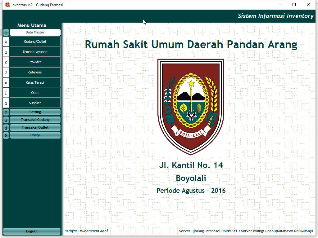The height and width of the screenshot is (238, 318).
Task: Click the 'Menu Utama' sidebar heading
Action: [x=32, y=25]
